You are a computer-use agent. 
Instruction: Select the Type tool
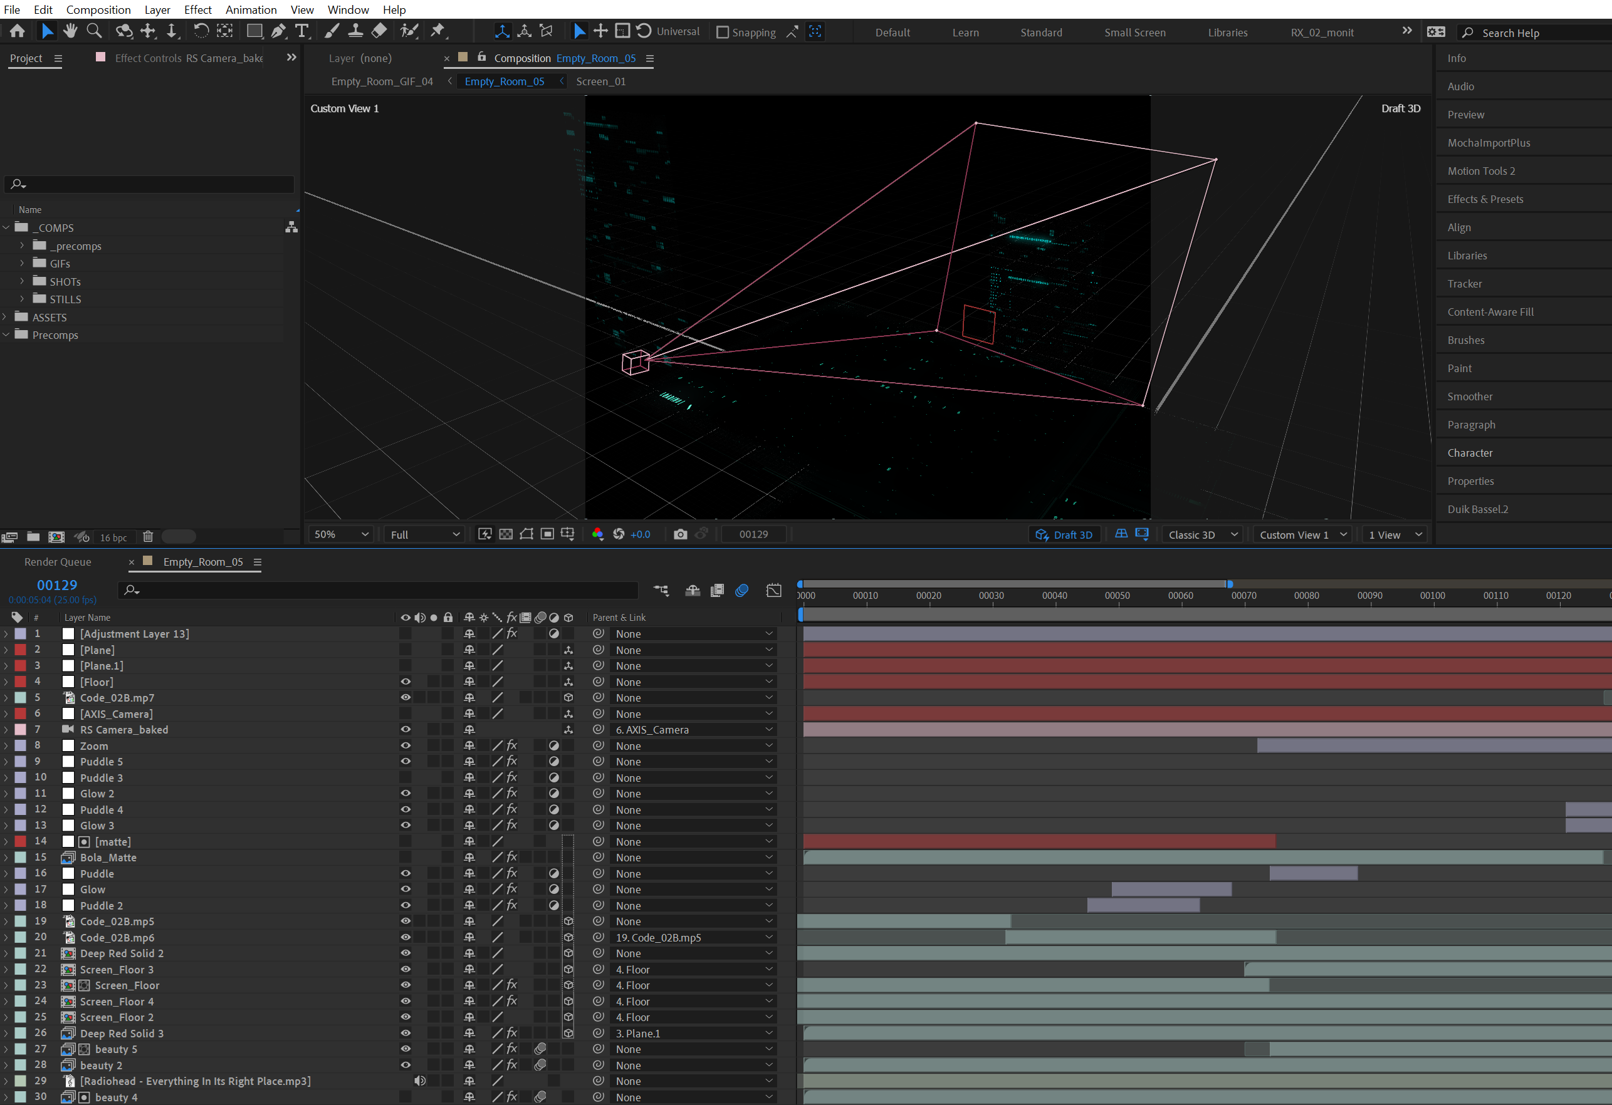pyautogui.click(x=301, y=31)
